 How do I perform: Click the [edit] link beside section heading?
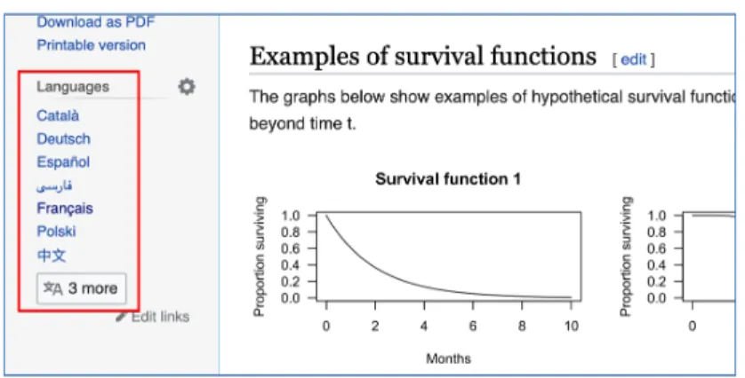click(633, 59)
